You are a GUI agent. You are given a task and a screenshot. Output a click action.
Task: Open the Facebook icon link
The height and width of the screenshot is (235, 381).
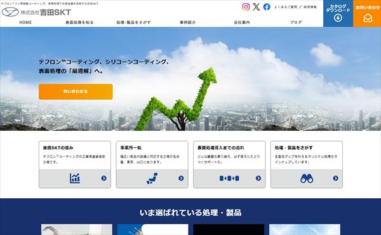267,7
